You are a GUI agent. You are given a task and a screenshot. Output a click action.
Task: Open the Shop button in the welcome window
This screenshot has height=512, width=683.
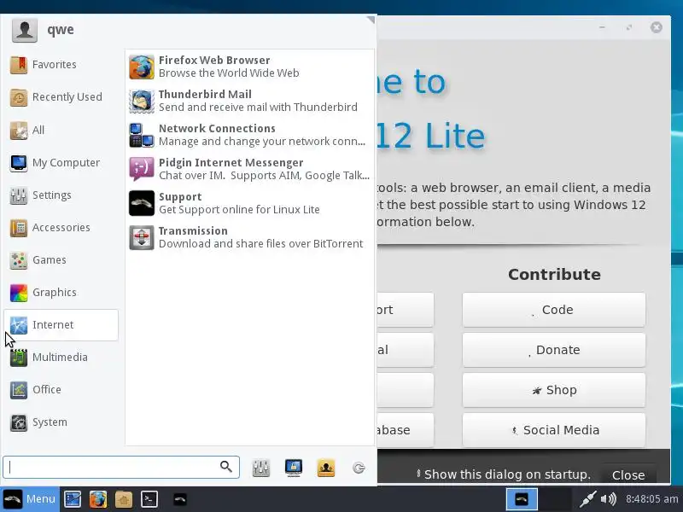tap(553, 390)
